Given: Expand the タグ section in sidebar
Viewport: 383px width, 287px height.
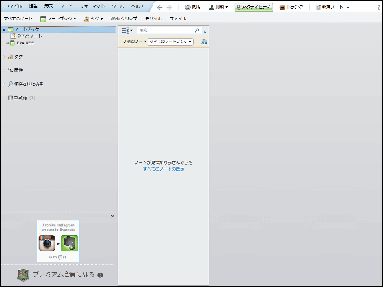Looking at the screenshot, I should 4,57.
